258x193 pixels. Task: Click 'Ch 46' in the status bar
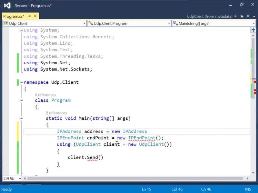point(206,189)
